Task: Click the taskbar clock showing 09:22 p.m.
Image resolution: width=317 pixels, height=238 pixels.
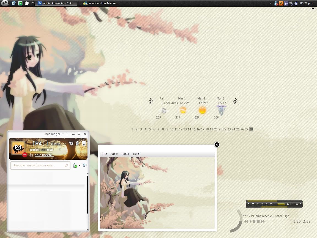Action: pyautogui.click(x=307, y=3)
